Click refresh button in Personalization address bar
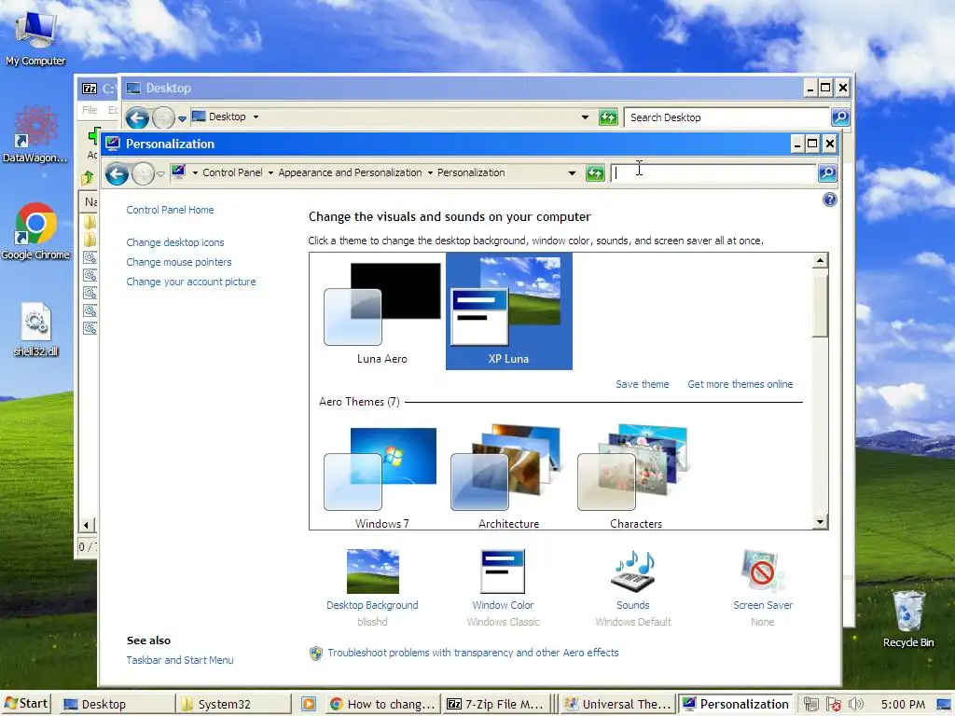The height and width of the screenshot is (716, 955). [595, 172]
